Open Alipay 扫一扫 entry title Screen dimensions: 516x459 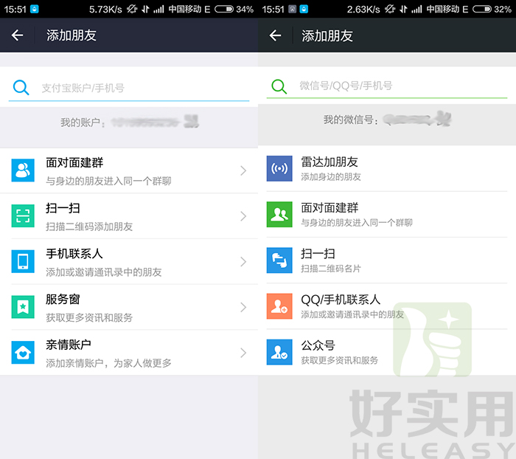tap(63, 208)
